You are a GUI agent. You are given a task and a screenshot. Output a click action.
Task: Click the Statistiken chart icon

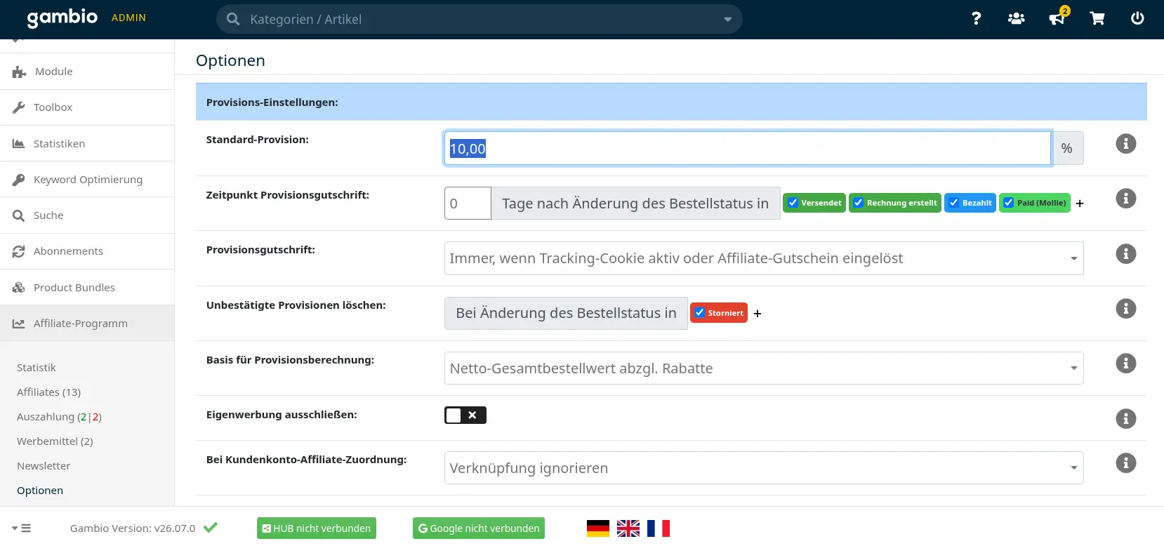click(x=19, y=144)
